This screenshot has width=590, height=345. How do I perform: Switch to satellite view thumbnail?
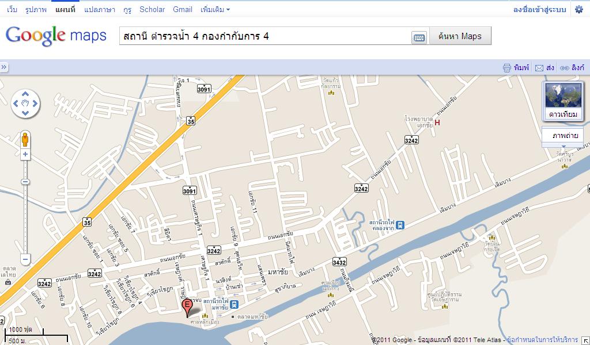(563, 101)
